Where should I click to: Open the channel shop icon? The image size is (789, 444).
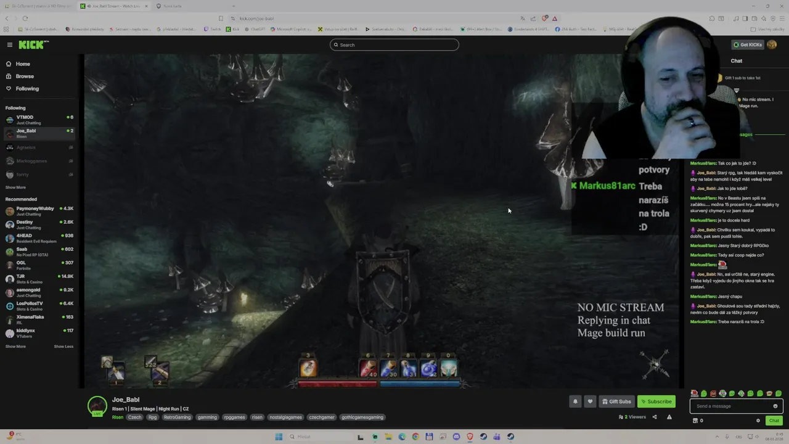[695, 421]
